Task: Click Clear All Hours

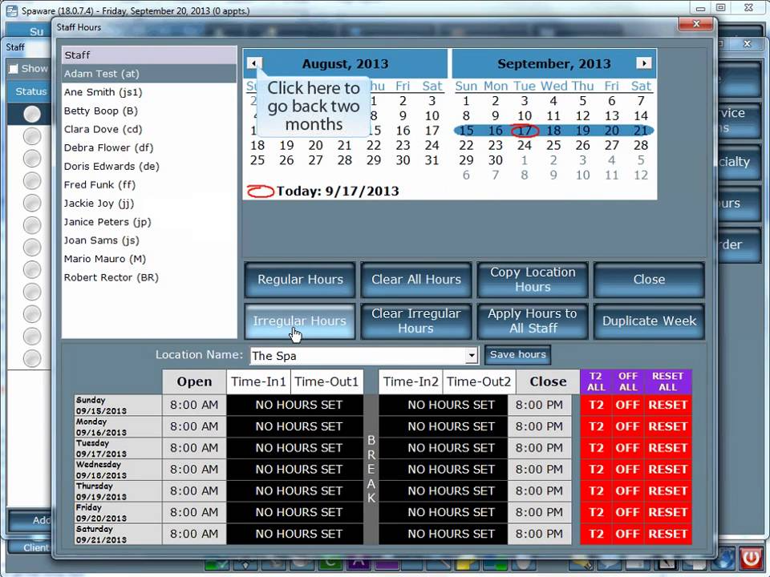Action: [x=416, y=279]
